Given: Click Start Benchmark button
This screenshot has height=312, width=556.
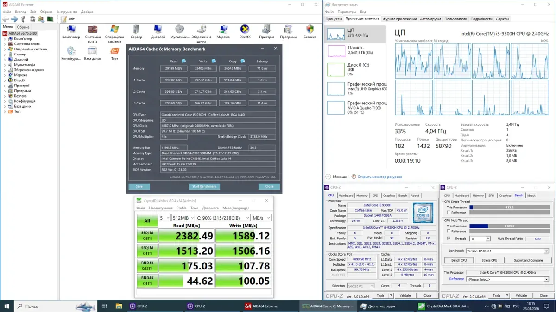Looking at the screenshot, I should pyautogui.click(x=204, y=186).
